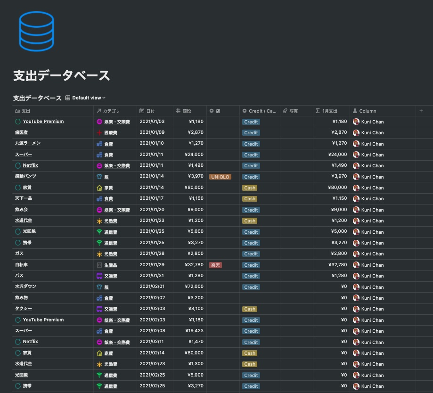Screen dimensions: 433x393
Task: Click the recurring icon beside Netflix 2021/01/11
Action: tap(18, 165)
